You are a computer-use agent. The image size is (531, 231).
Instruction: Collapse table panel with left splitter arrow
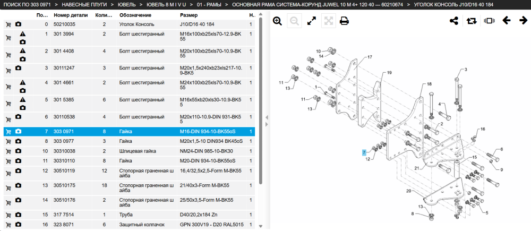pos(267,117)
